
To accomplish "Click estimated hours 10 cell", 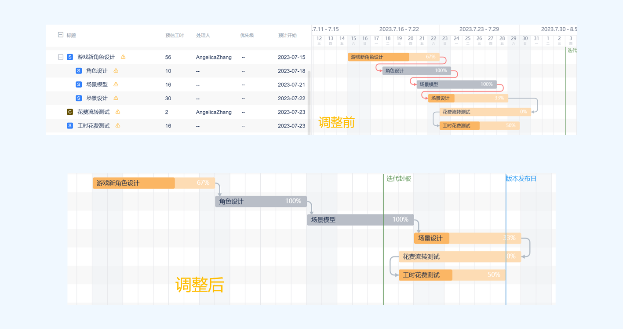I will click(x=168, y=71).
